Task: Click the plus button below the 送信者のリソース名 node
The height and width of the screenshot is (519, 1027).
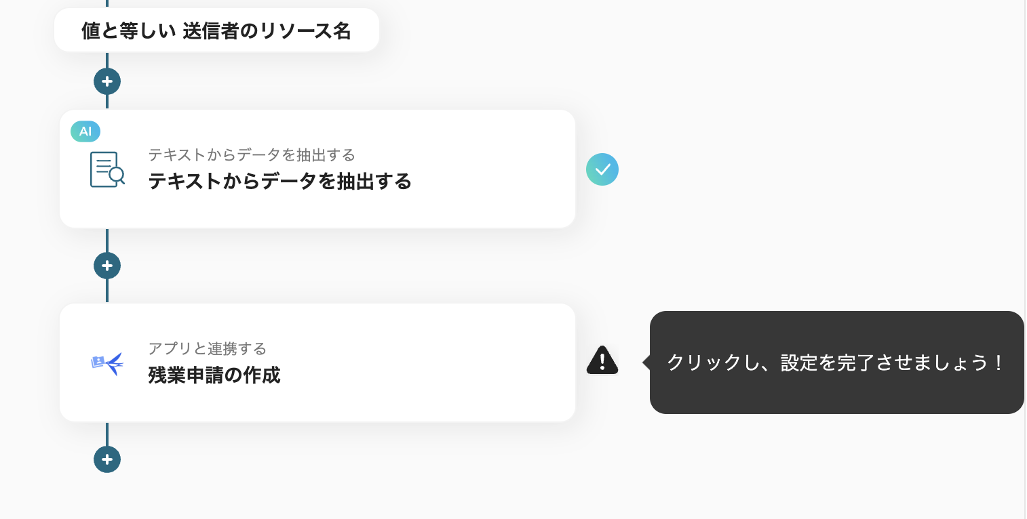Action: [x=107, y=81]
